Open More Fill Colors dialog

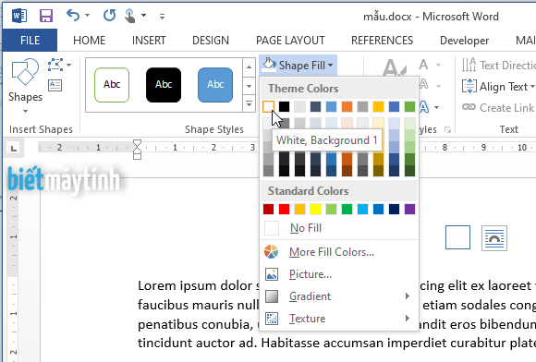[x=339, y=252]
